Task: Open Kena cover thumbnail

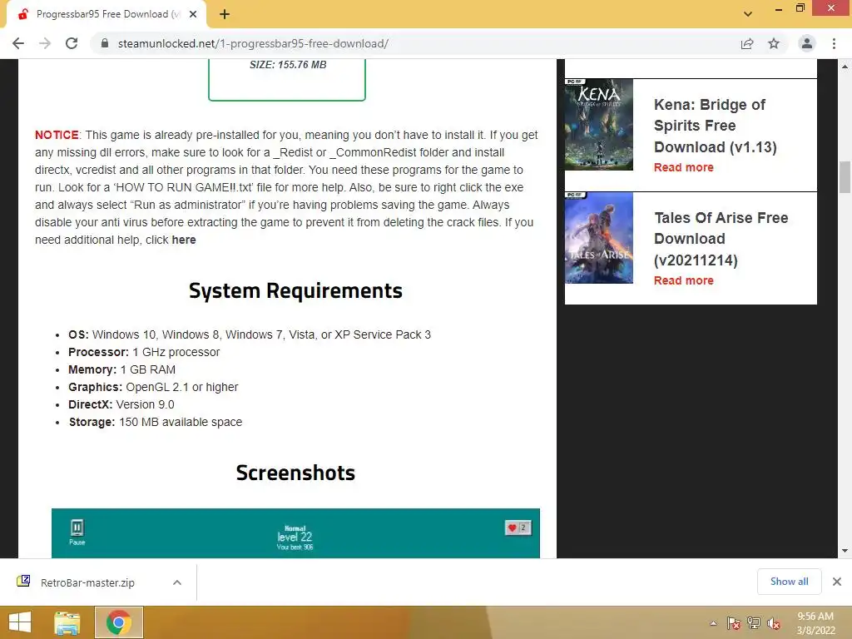Action: click(x=599, y=125)
